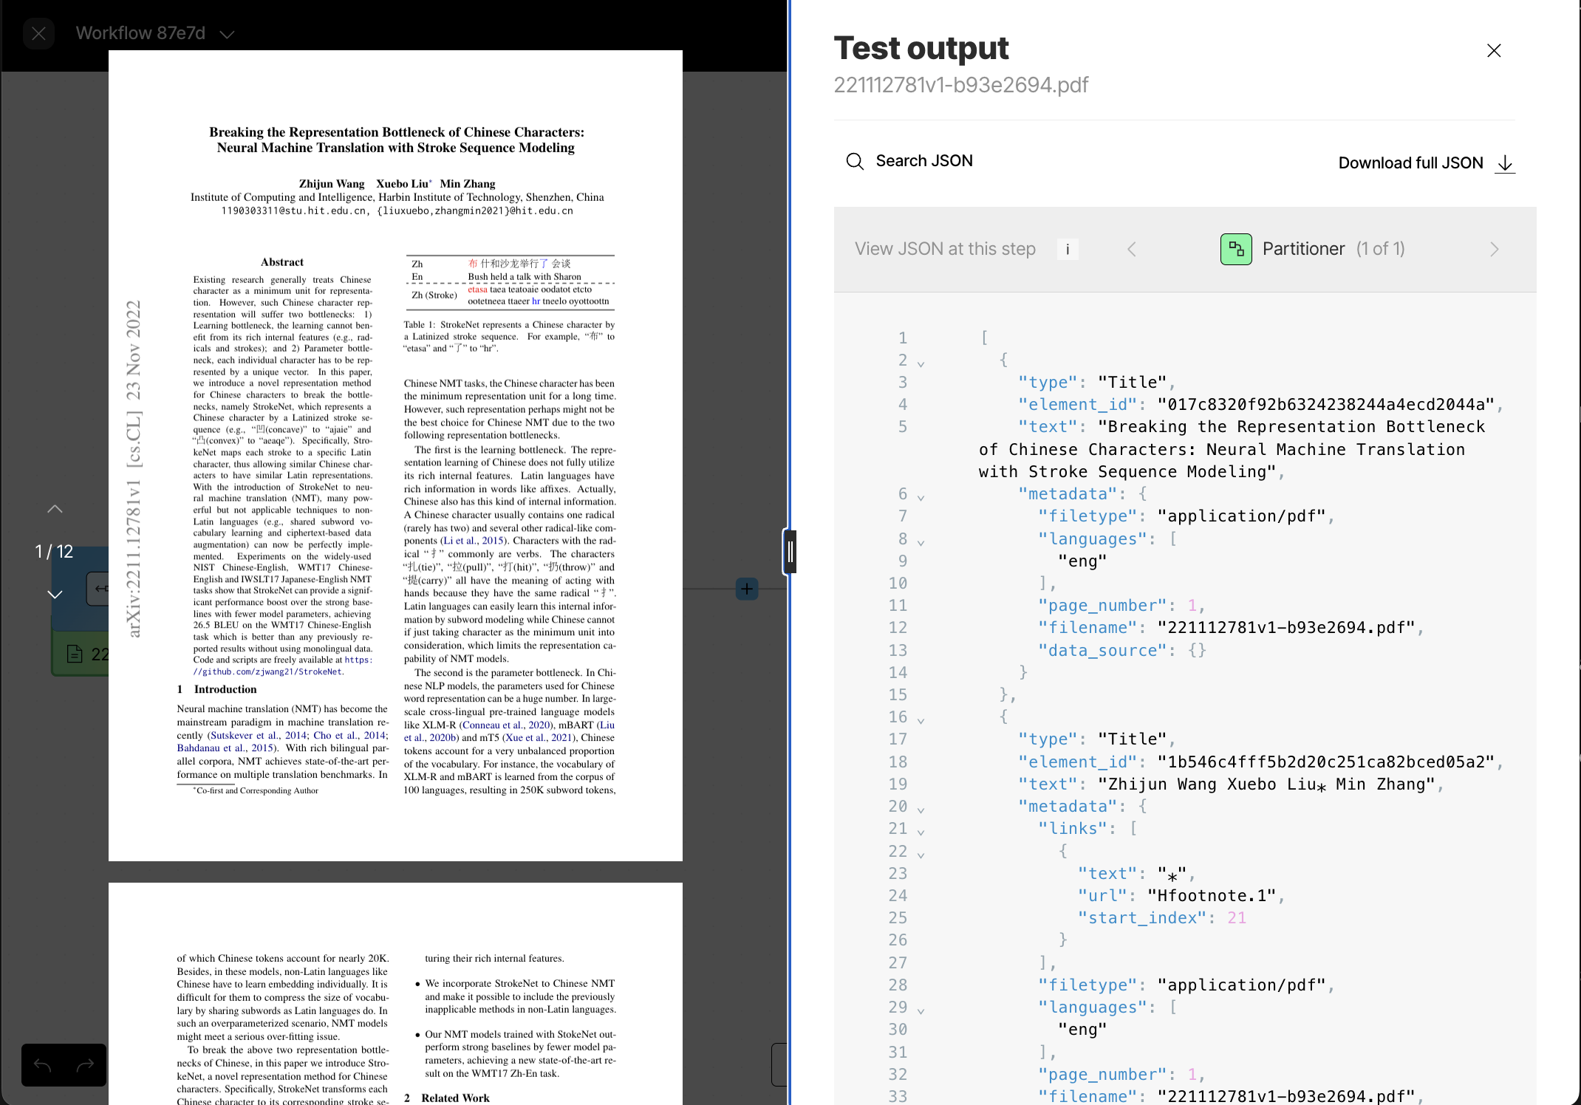Go back a step with left chevron

click(x=1131, y=249)
